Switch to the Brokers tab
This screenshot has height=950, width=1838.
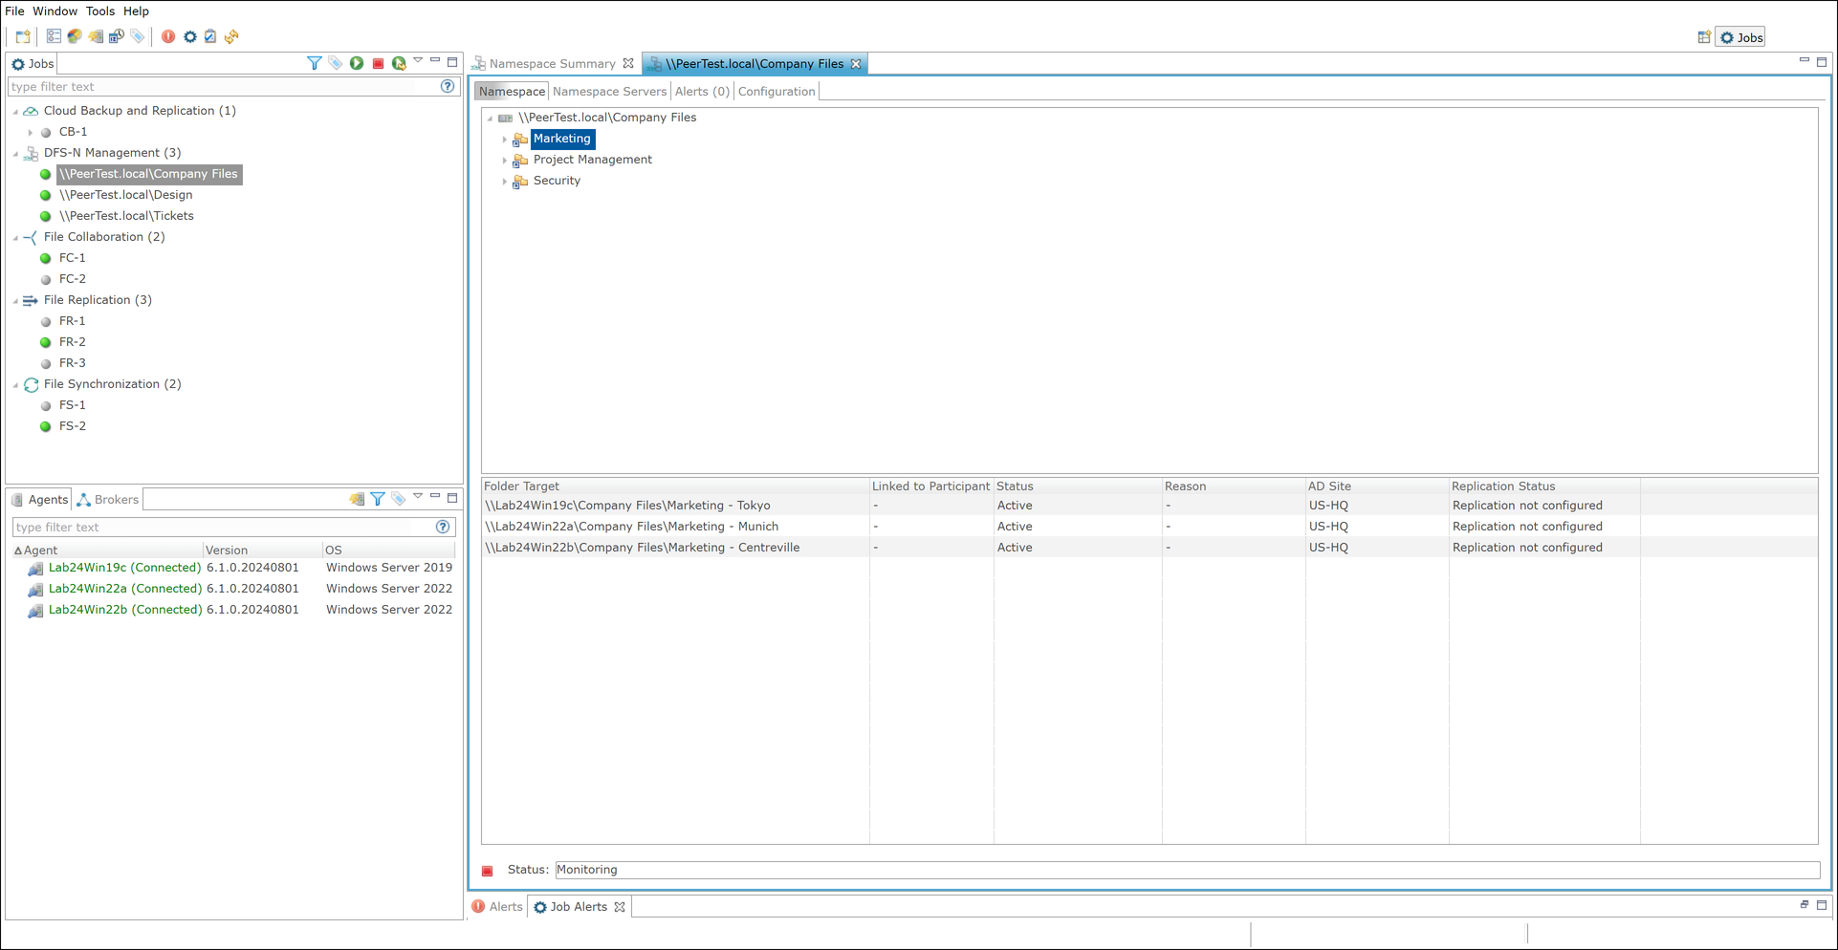point(108,499)
